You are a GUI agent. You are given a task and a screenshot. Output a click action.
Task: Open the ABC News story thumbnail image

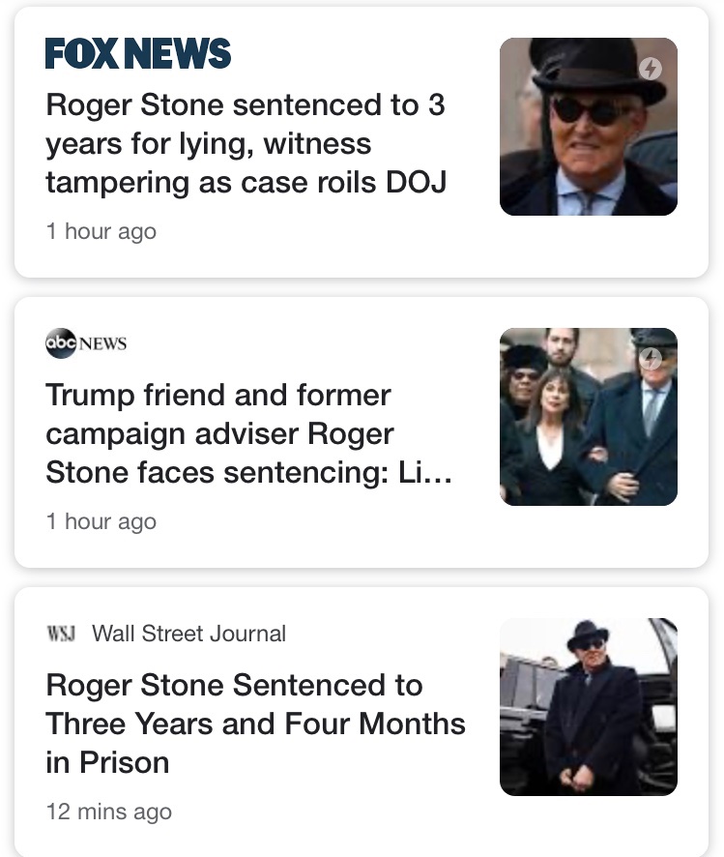(x=588, y=417)
